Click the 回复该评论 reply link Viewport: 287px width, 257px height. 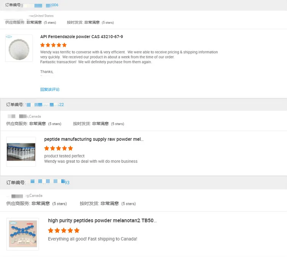coord(50,89)
